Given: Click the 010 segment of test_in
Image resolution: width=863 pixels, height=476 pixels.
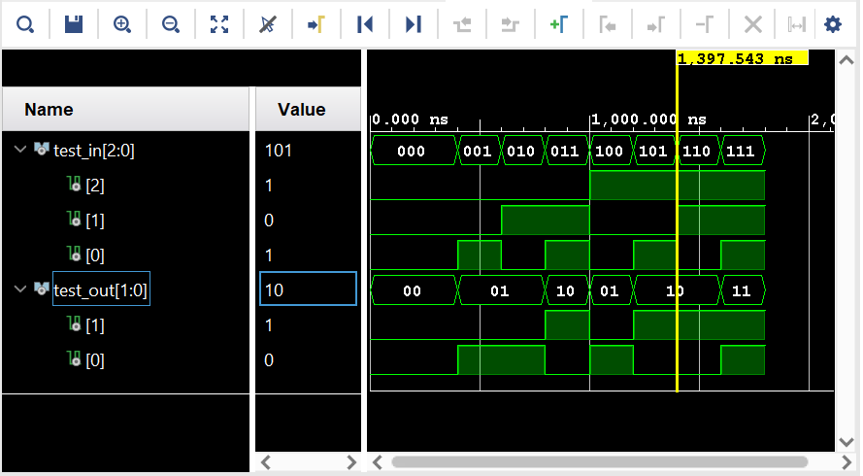Looking at the screenshot, I should pyautogui.click(x=522, y=151).
